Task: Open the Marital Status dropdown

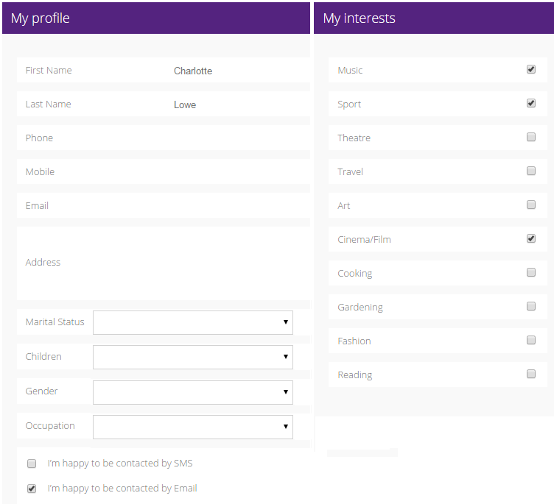Action: point(192,322)
